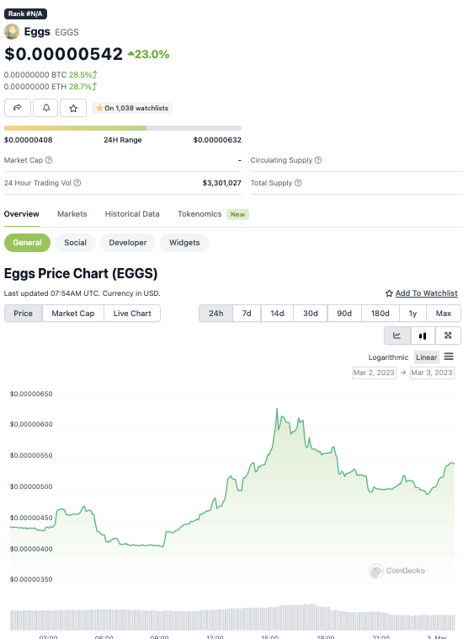The height and width of the screenshot is (639, 463).
Task: Click the end date field Mar 3, 2023
Action: pyautogui.click(x=432, y=373)
